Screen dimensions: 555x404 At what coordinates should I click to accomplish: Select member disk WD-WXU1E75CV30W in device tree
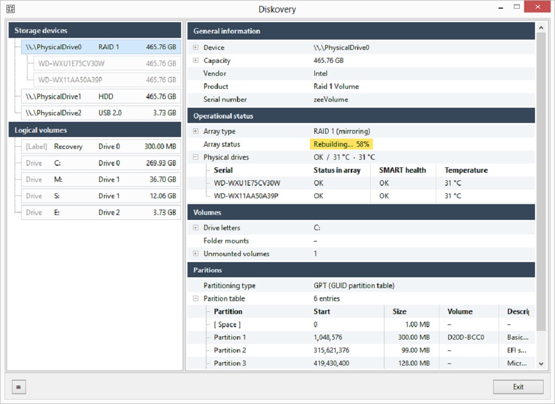107,64
